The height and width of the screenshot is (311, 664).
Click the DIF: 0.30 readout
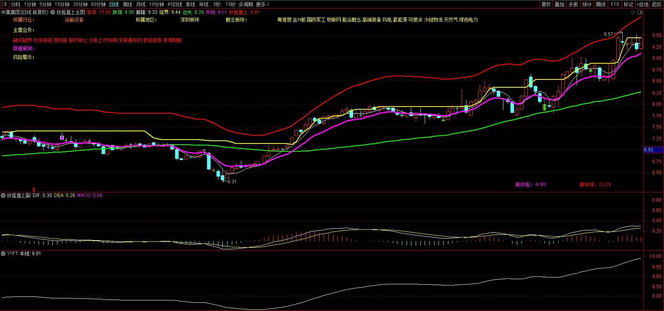[x=42, y=195]
